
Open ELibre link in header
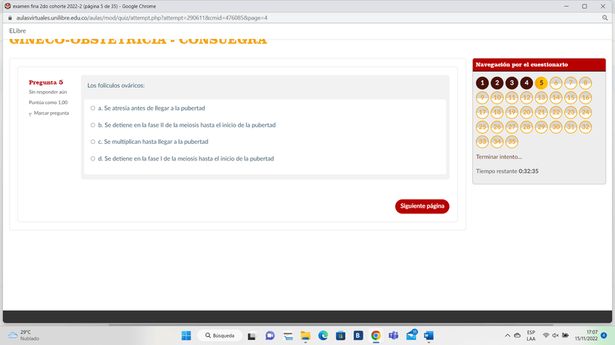tap(17, 31)
